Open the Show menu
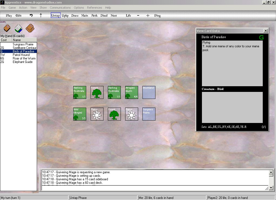This screenshot has height=200, width=276. pos(43,8)
